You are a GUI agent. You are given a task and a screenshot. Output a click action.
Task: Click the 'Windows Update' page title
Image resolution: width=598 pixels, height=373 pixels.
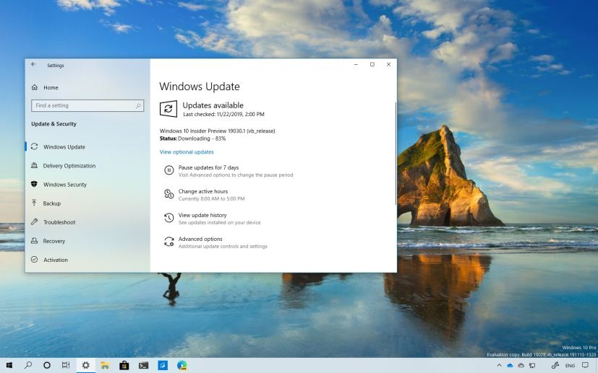coord(200,87)
